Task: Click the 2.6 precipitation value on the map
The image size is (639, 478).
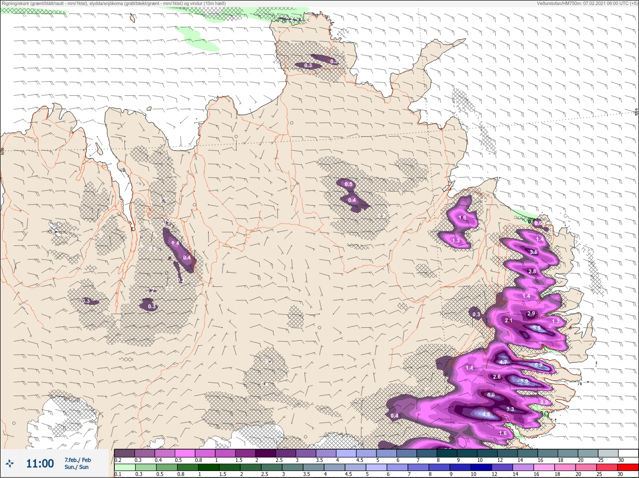Action: tap(497, 377)
